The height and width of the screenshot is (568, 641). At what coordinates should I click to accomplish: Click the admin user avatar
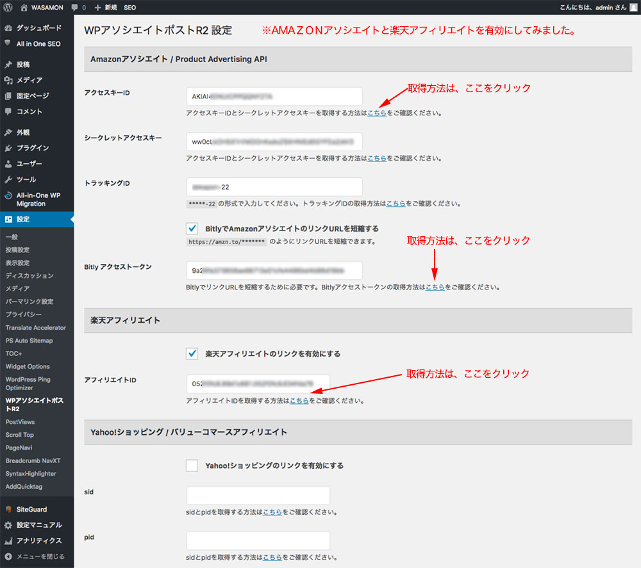tap(633, 7)
